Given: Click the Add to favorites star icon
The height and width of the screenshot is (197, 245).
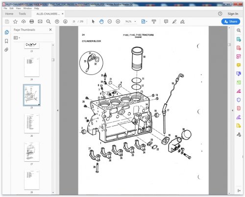Looking at the screenshot, I should [15, 22].
